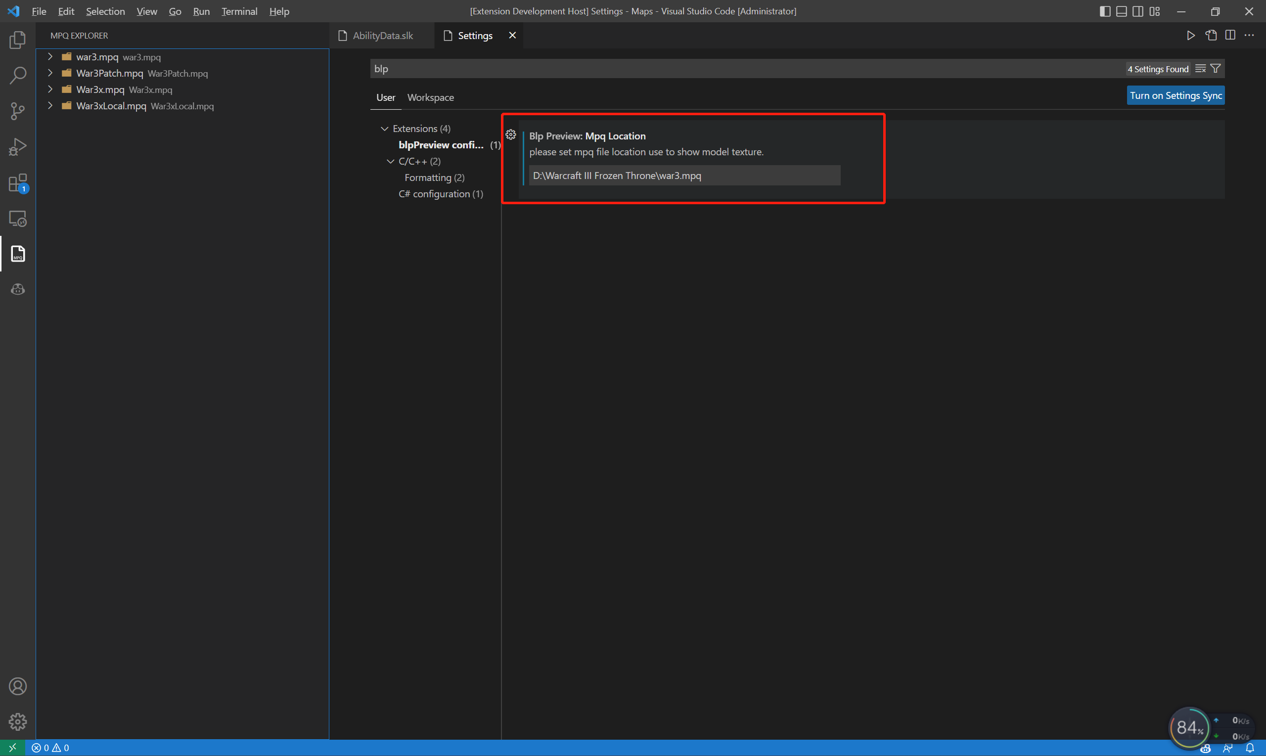Open errors and warnings count in status bar
The image size is (1266, 756).
click(x=50, y=748)
